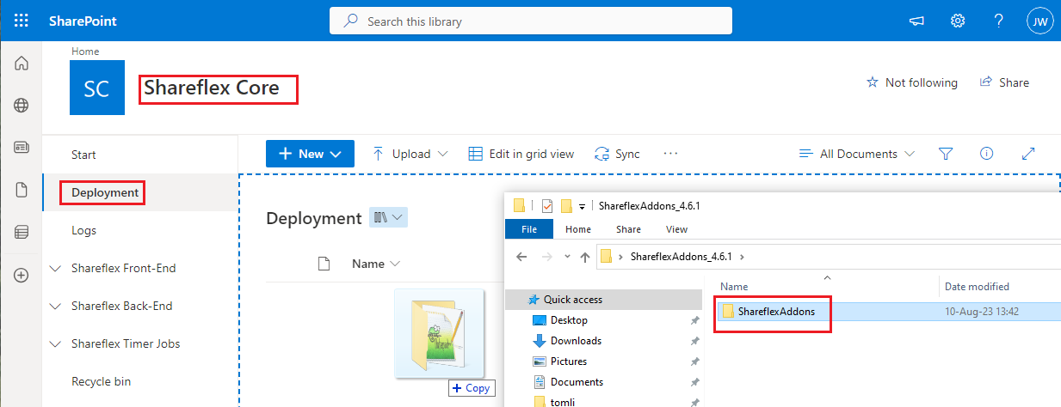Expand Shareflex Timer Jobs navigation group
The height and width of the screenshot is (407, 1061).
point(56,344)
